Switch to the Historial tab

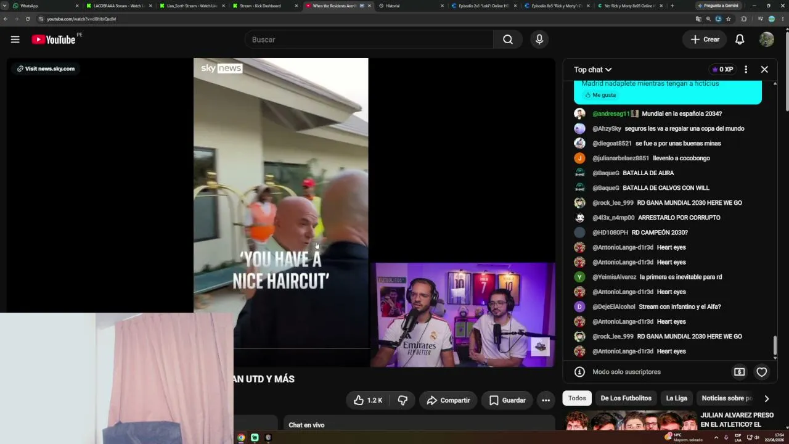coord(410,6)
